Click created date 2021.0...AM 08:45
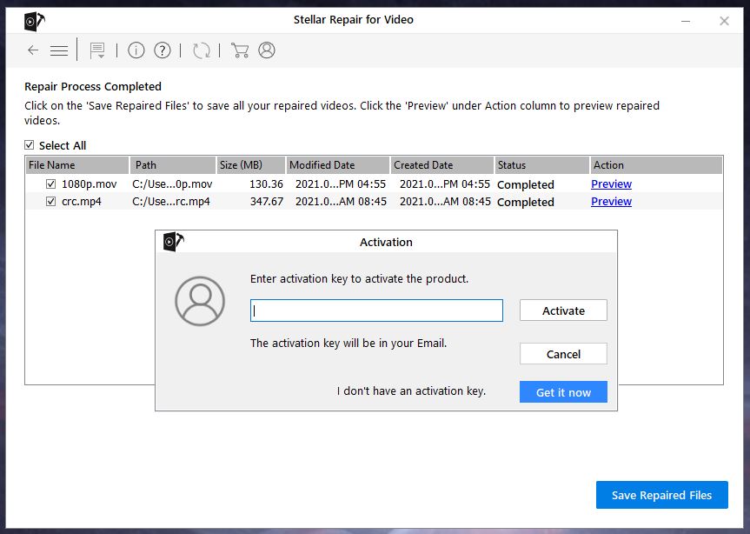 click(445, 202)
